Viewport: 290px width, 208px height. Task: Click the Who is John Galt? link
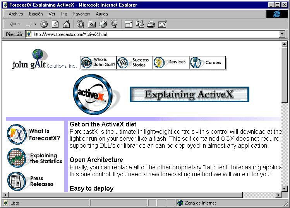pyautogui.click(x=98, y=62)
